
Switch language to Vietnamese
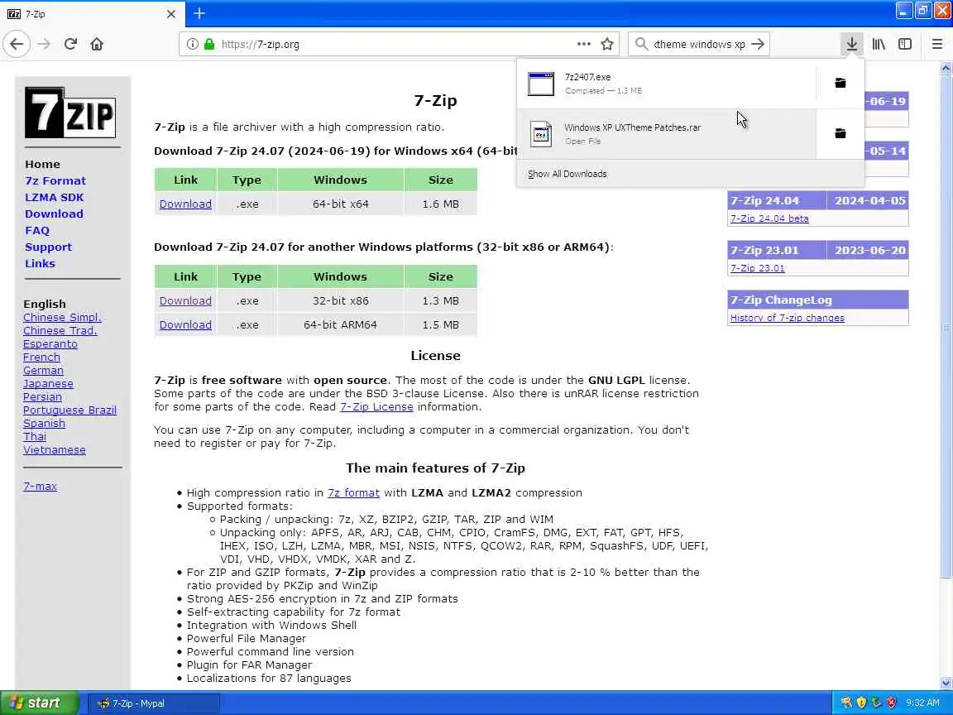54,450
